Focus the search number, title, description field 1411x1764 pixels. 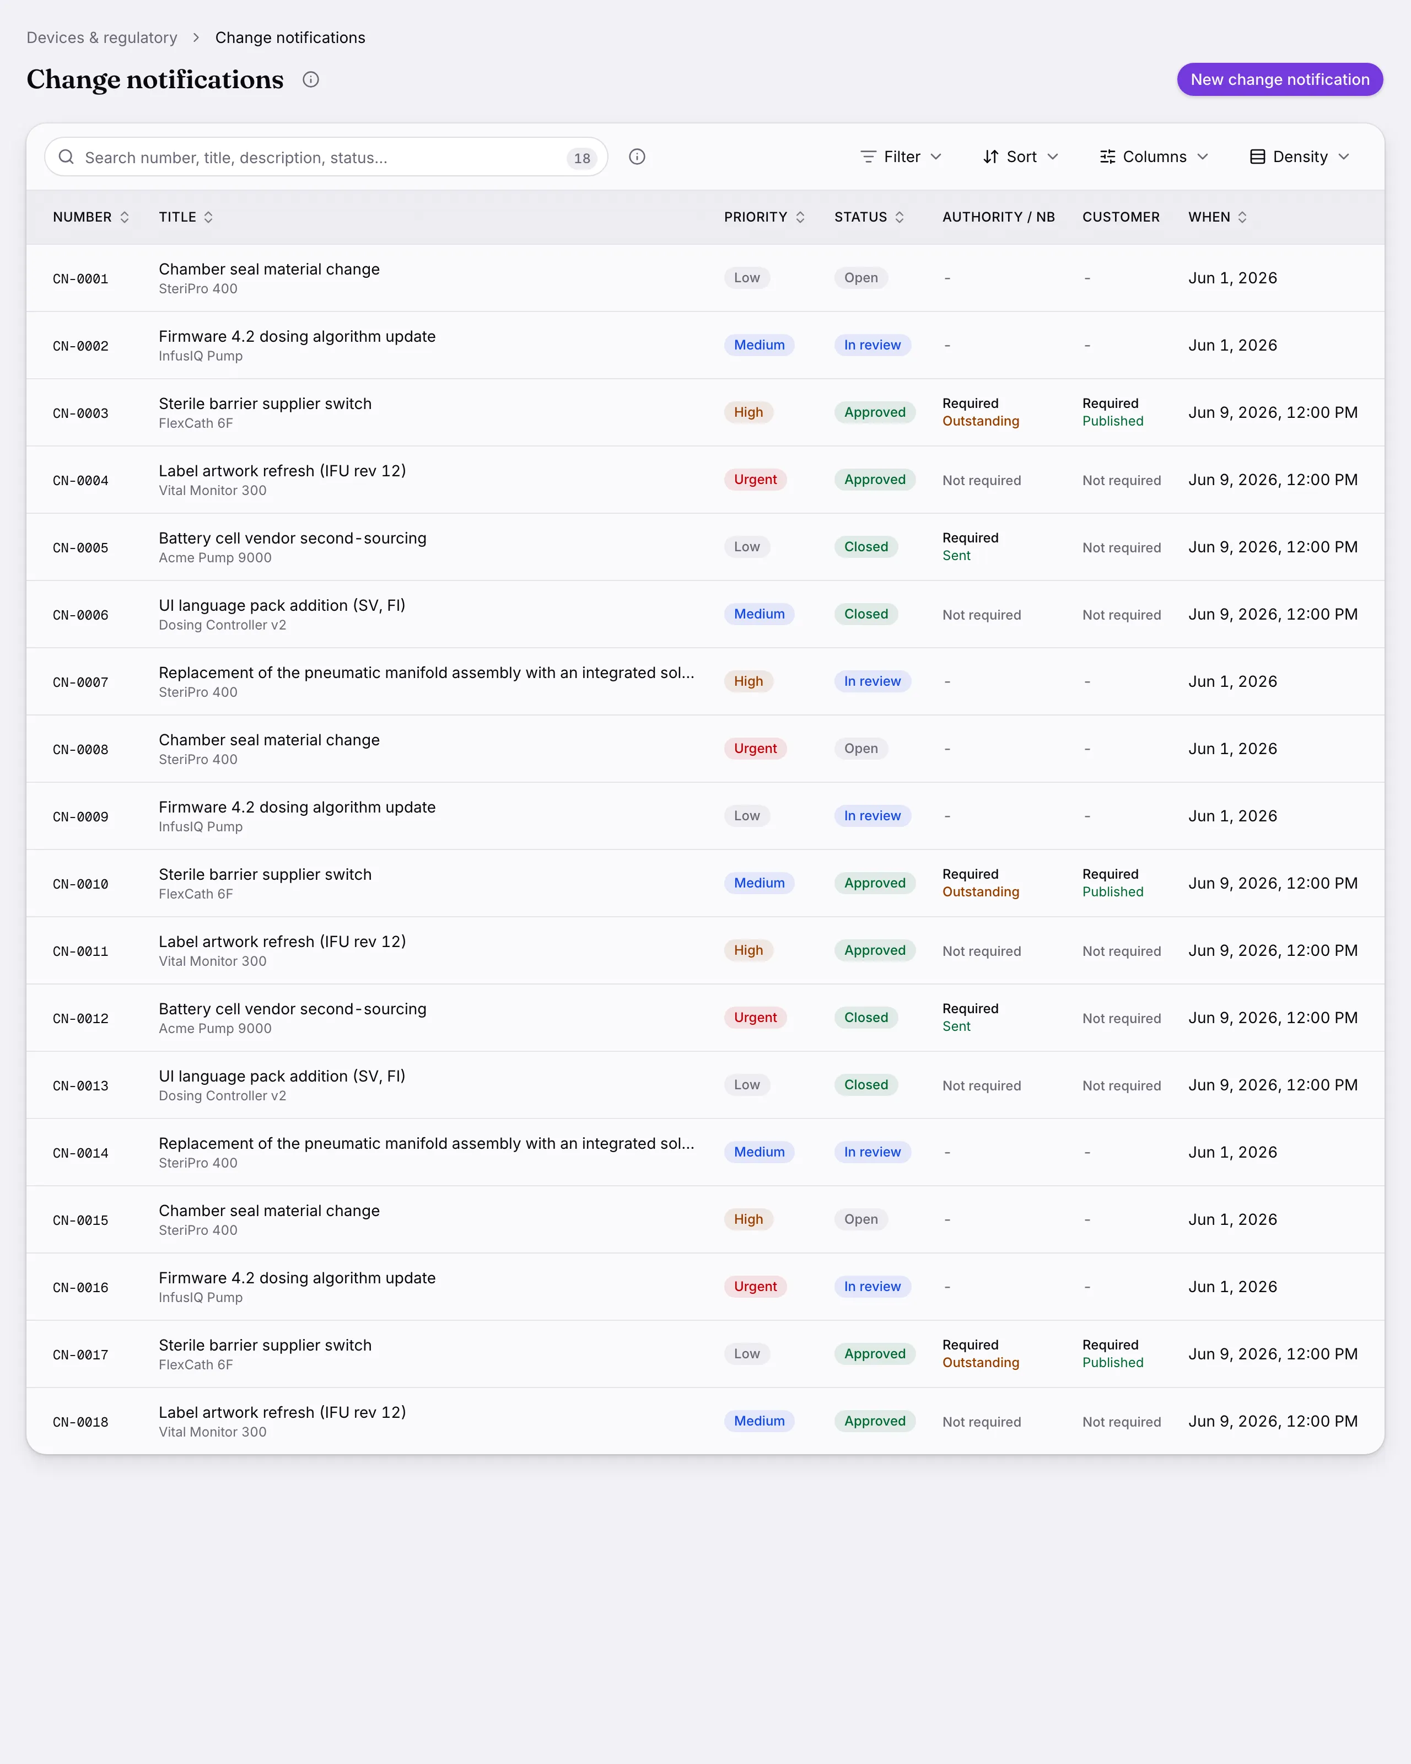coord(326,157)
